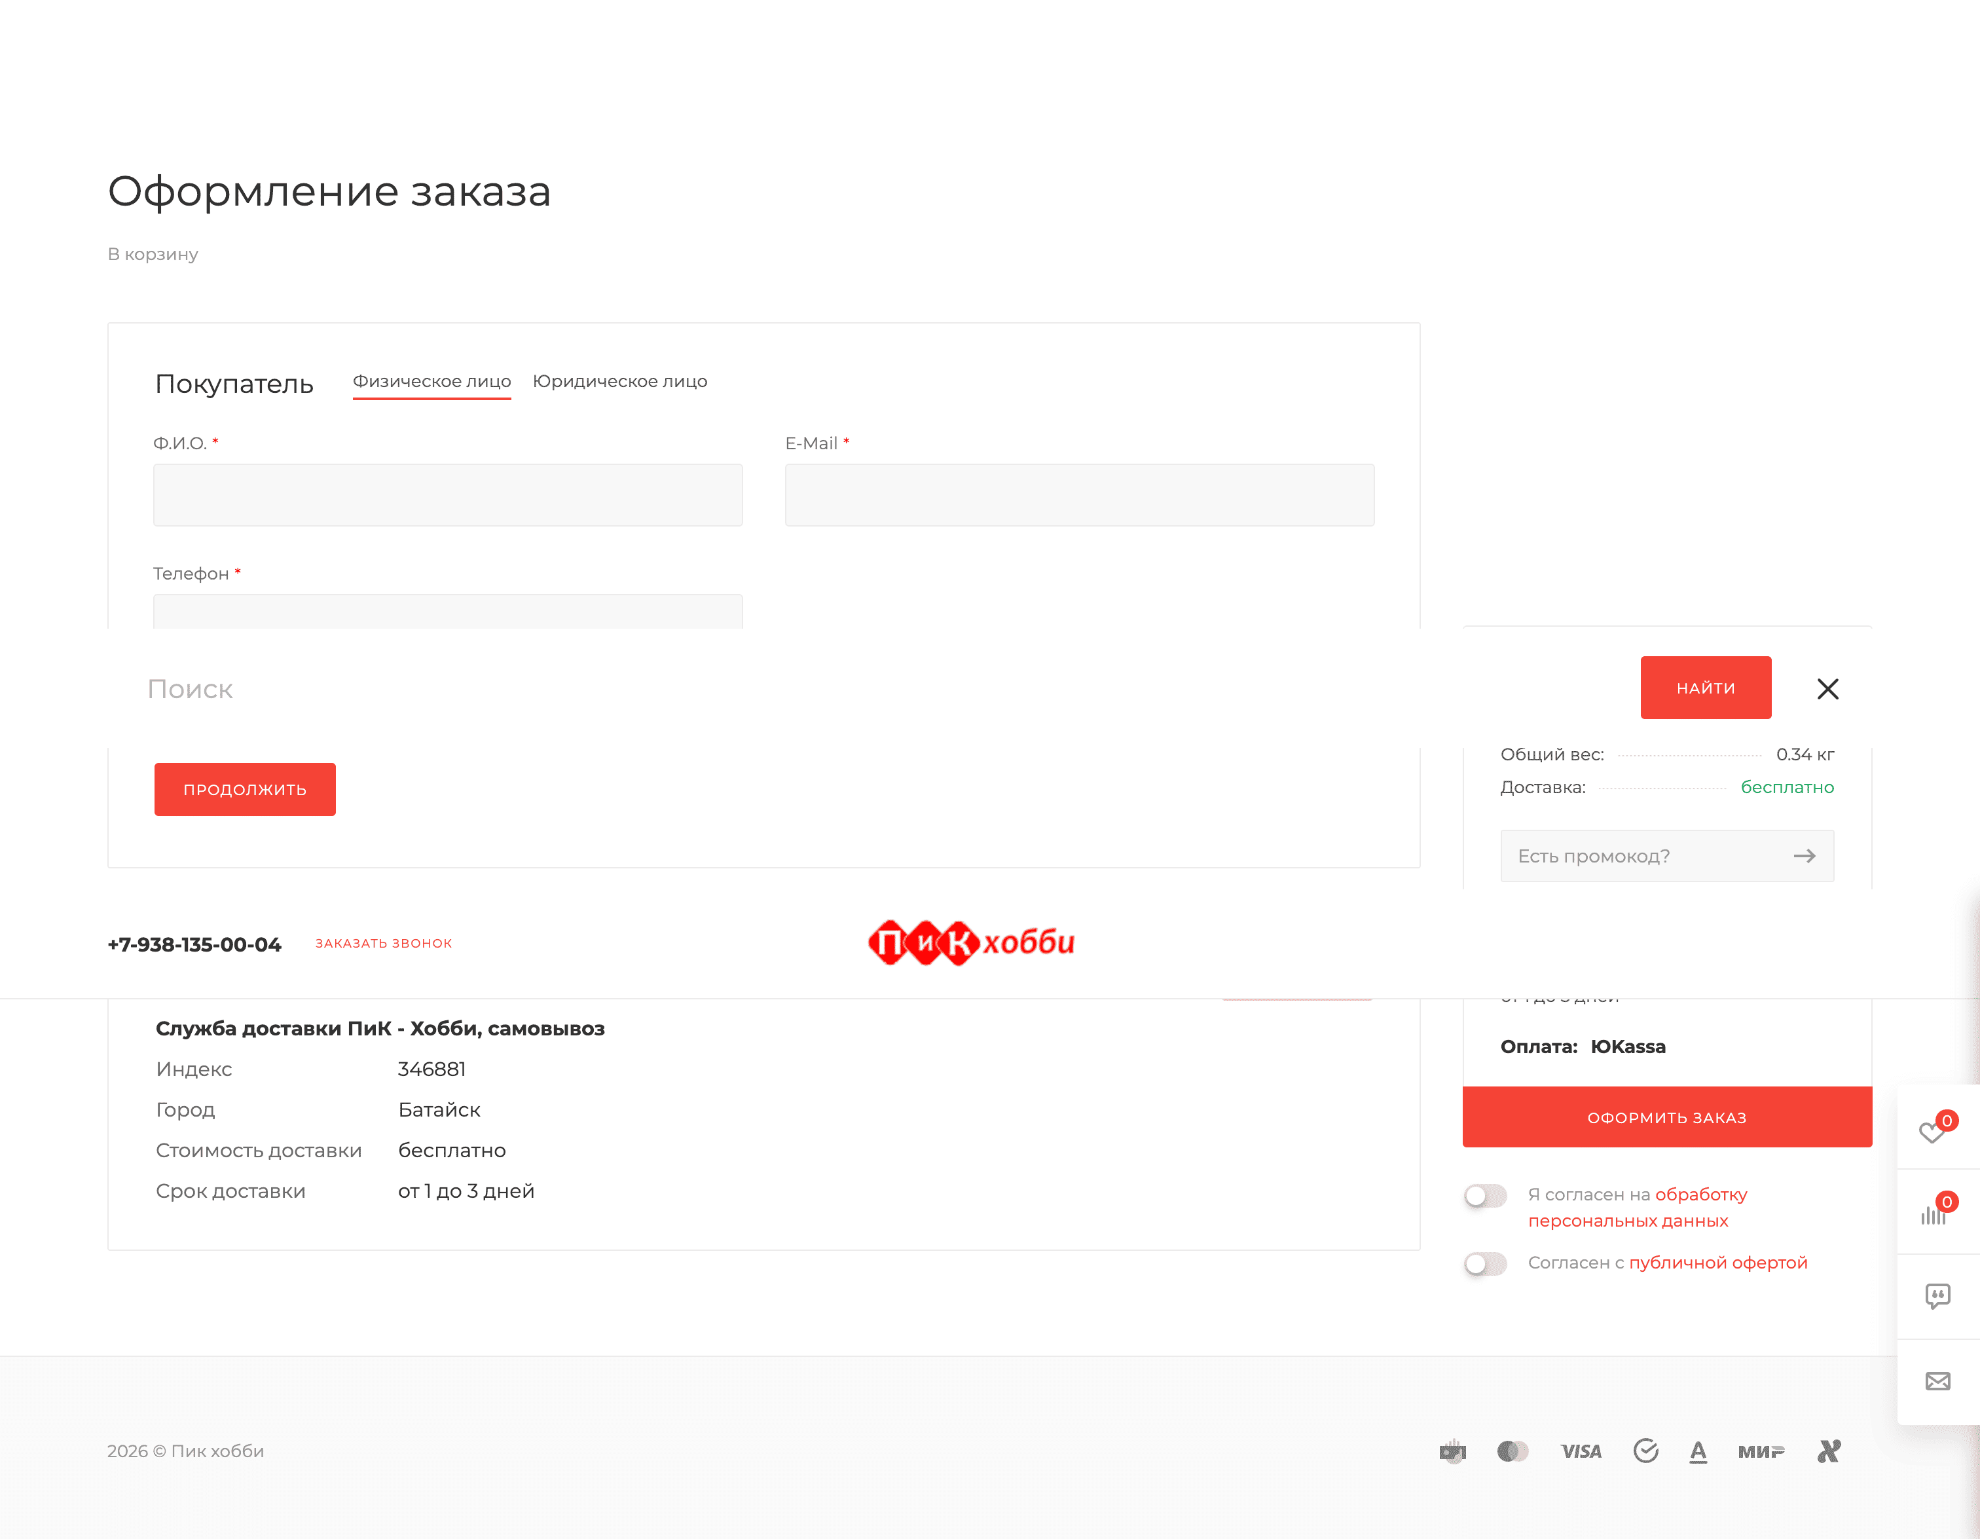Select the Физическое лицо tab

pyautogui.click(x=431, y=382)
